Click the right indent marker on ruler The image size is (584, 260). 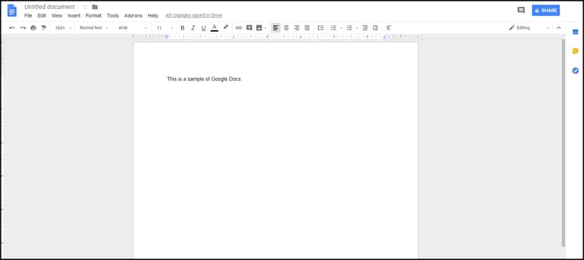384,37
